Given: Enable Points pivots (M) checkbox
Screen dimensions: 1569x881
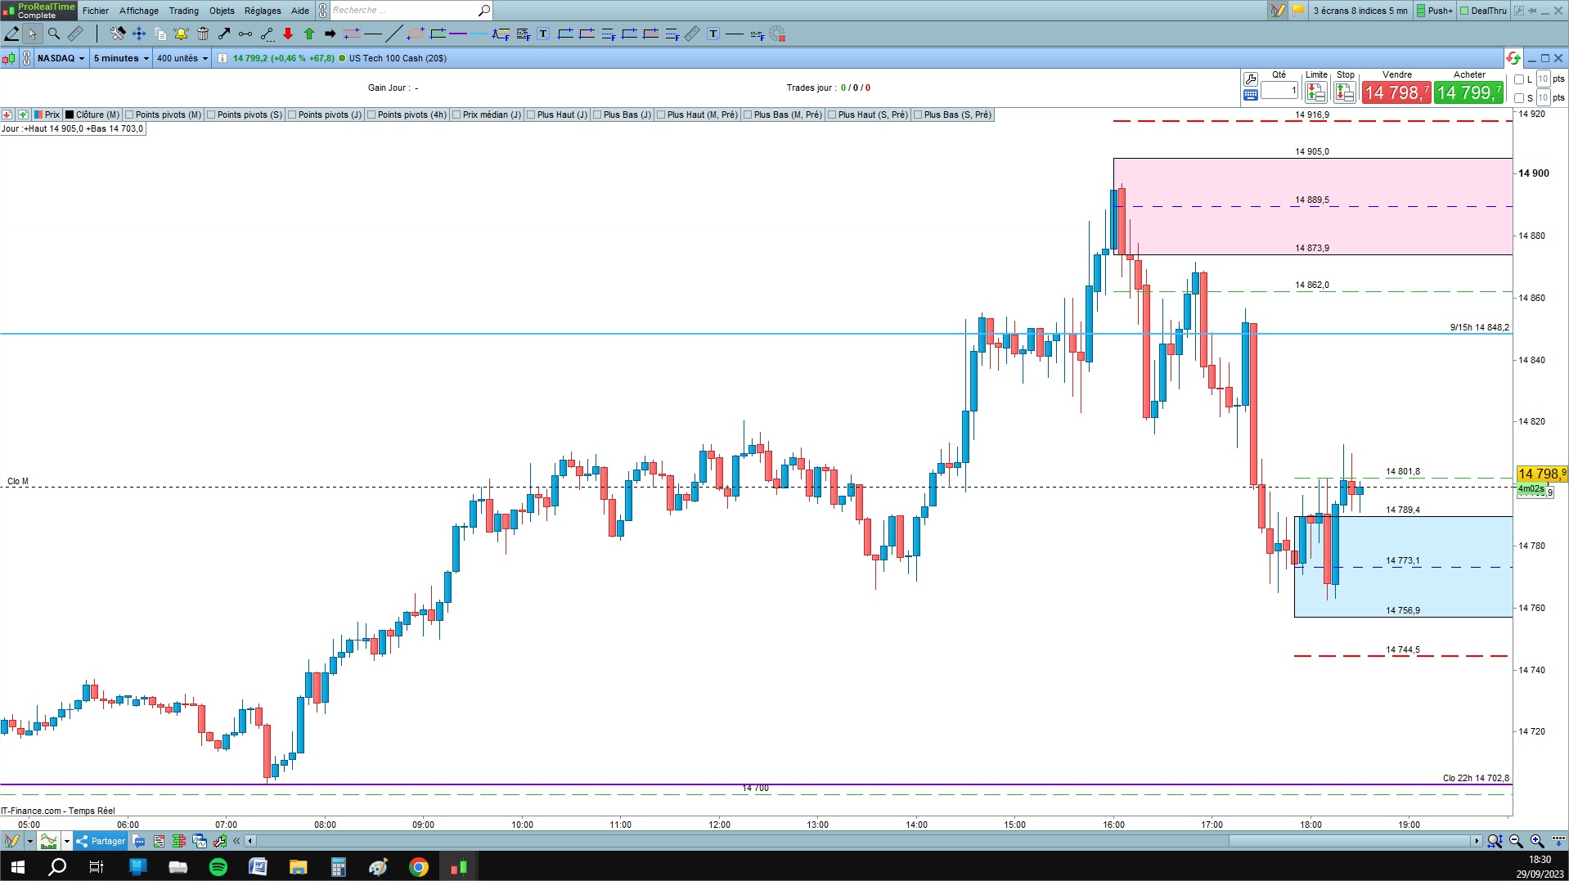Looking at the screenshot, I should 129,115.
